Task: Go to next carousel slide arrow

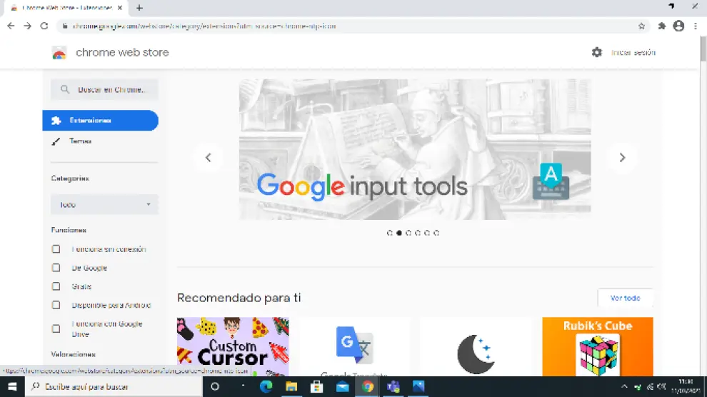Action: tap(622, 158)
